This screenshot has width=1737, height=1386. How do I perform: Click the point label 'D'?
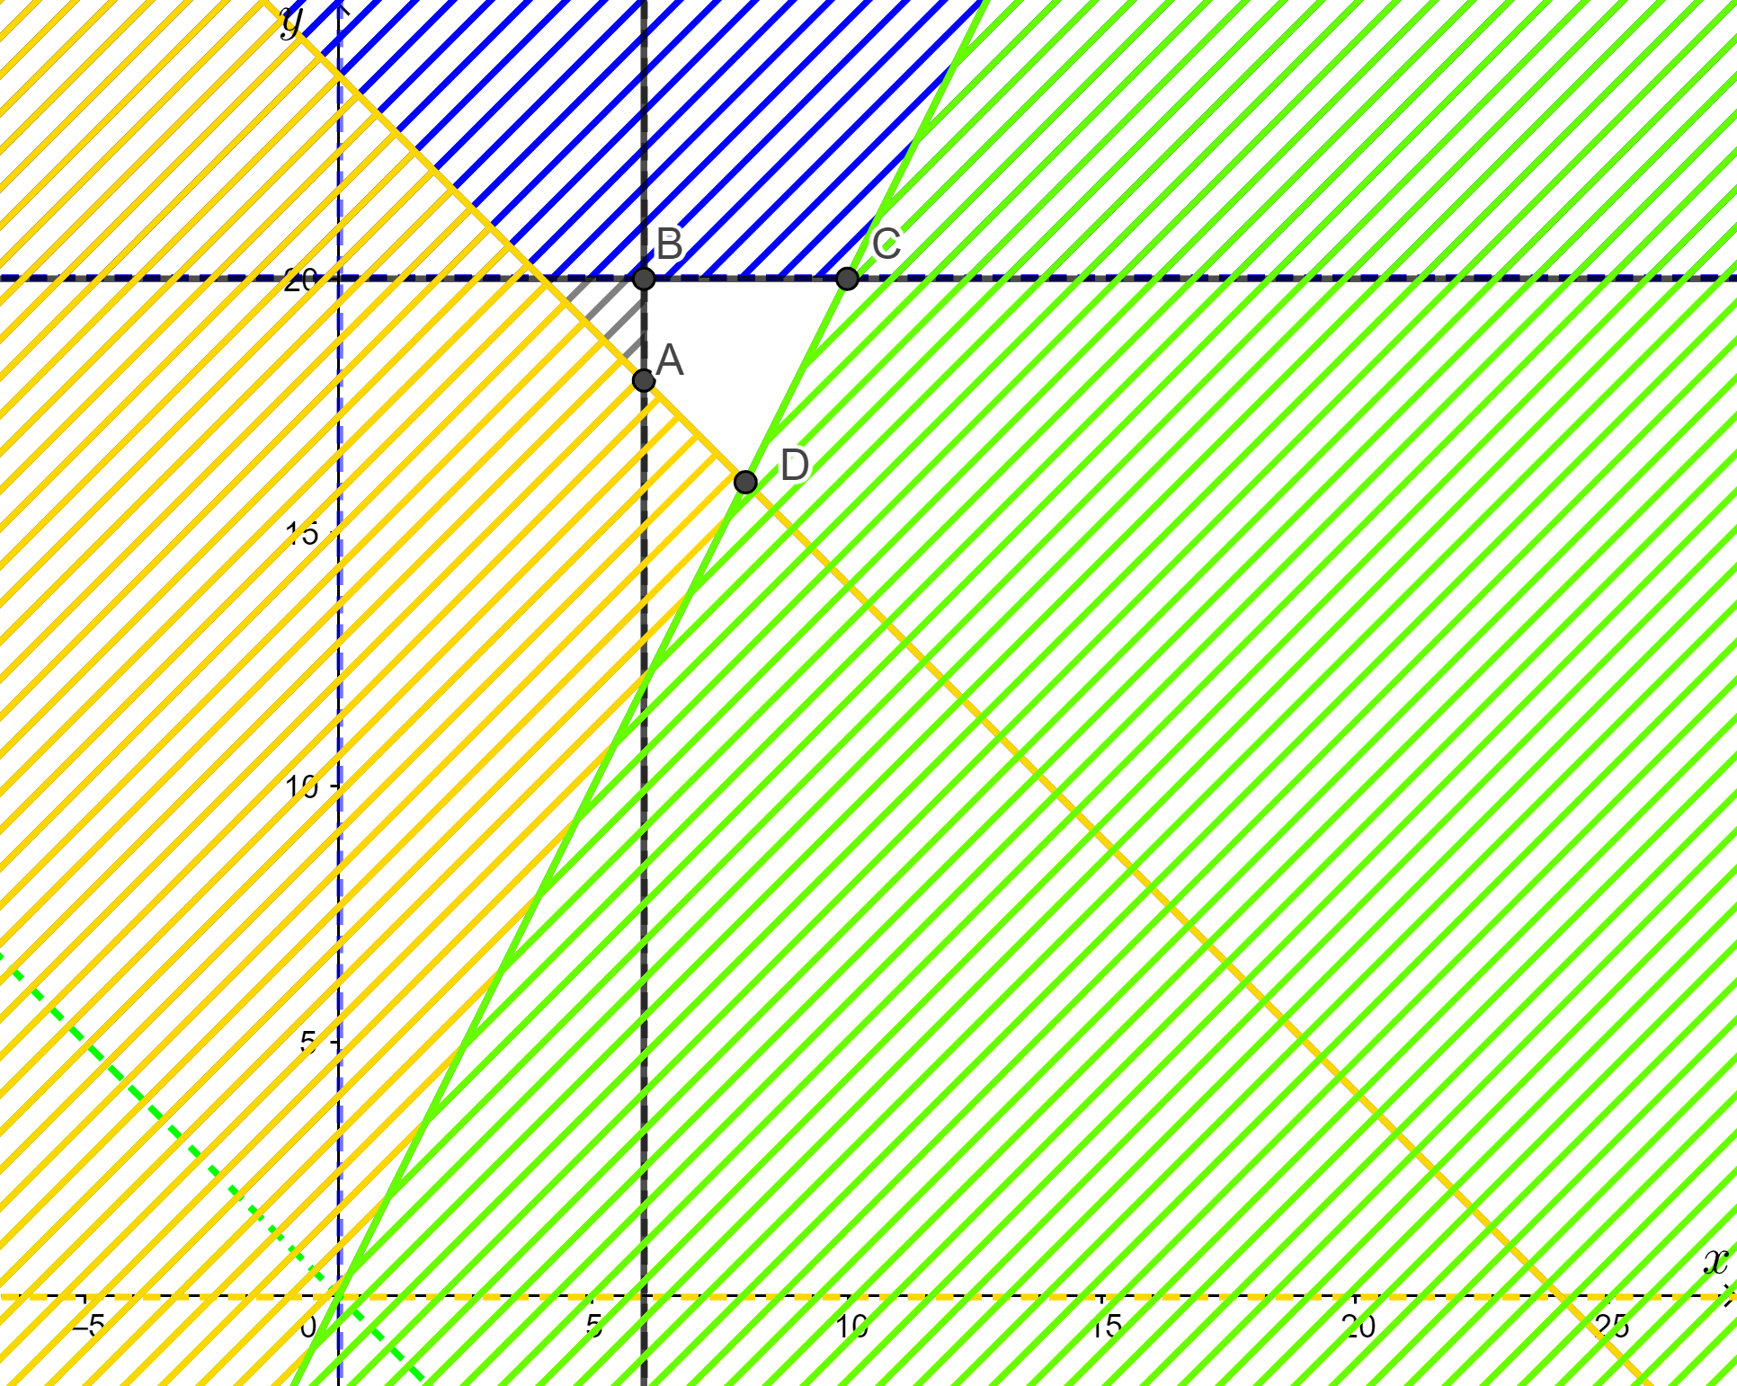pyautogui.click(x=795, y=466)
